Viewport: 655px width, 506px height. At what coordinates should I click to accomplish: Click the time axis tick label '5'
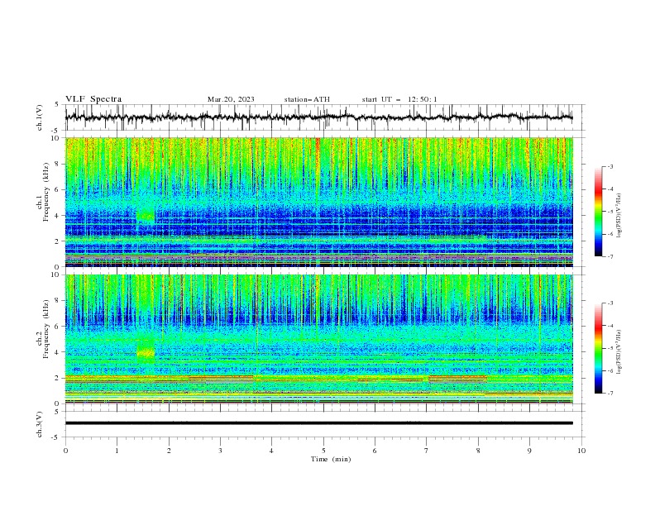pos(323,451)
